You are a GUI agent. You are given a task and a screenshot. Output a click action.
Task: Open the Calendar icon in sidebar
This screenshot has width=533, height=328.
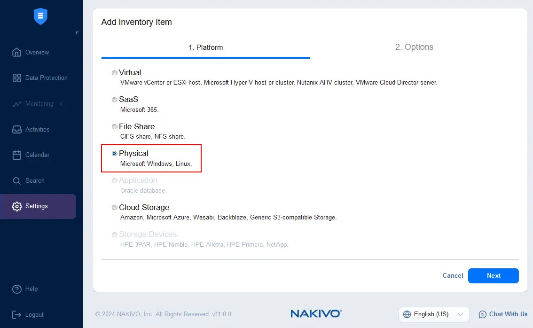click(17, 155)
